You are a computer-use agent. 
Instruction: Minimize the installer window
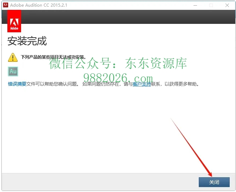[194, 5]
